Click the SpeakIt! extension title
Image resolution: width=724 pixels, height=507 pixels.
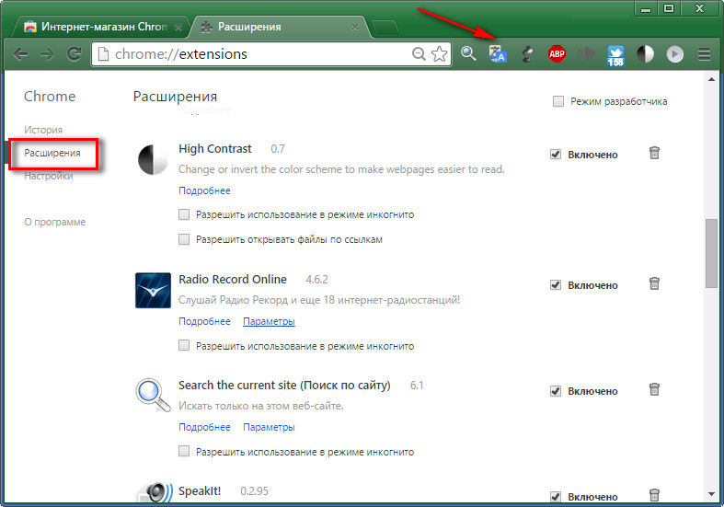point(200,490)
